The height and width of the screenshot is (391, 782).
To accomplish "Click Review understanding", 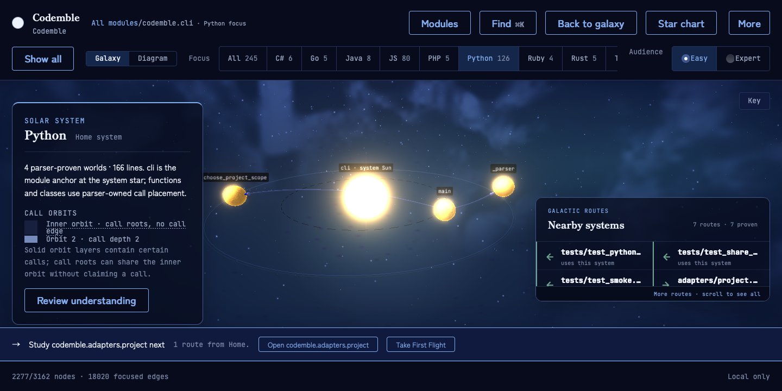I will pyautogui.click(x=86, y=300).
